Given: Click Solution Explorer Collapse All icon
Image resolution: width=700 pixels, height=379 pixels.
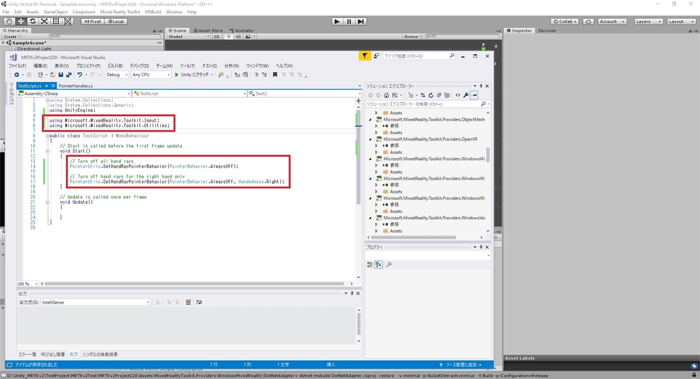Looking at the screenshot, I should [x=439, y=95].
